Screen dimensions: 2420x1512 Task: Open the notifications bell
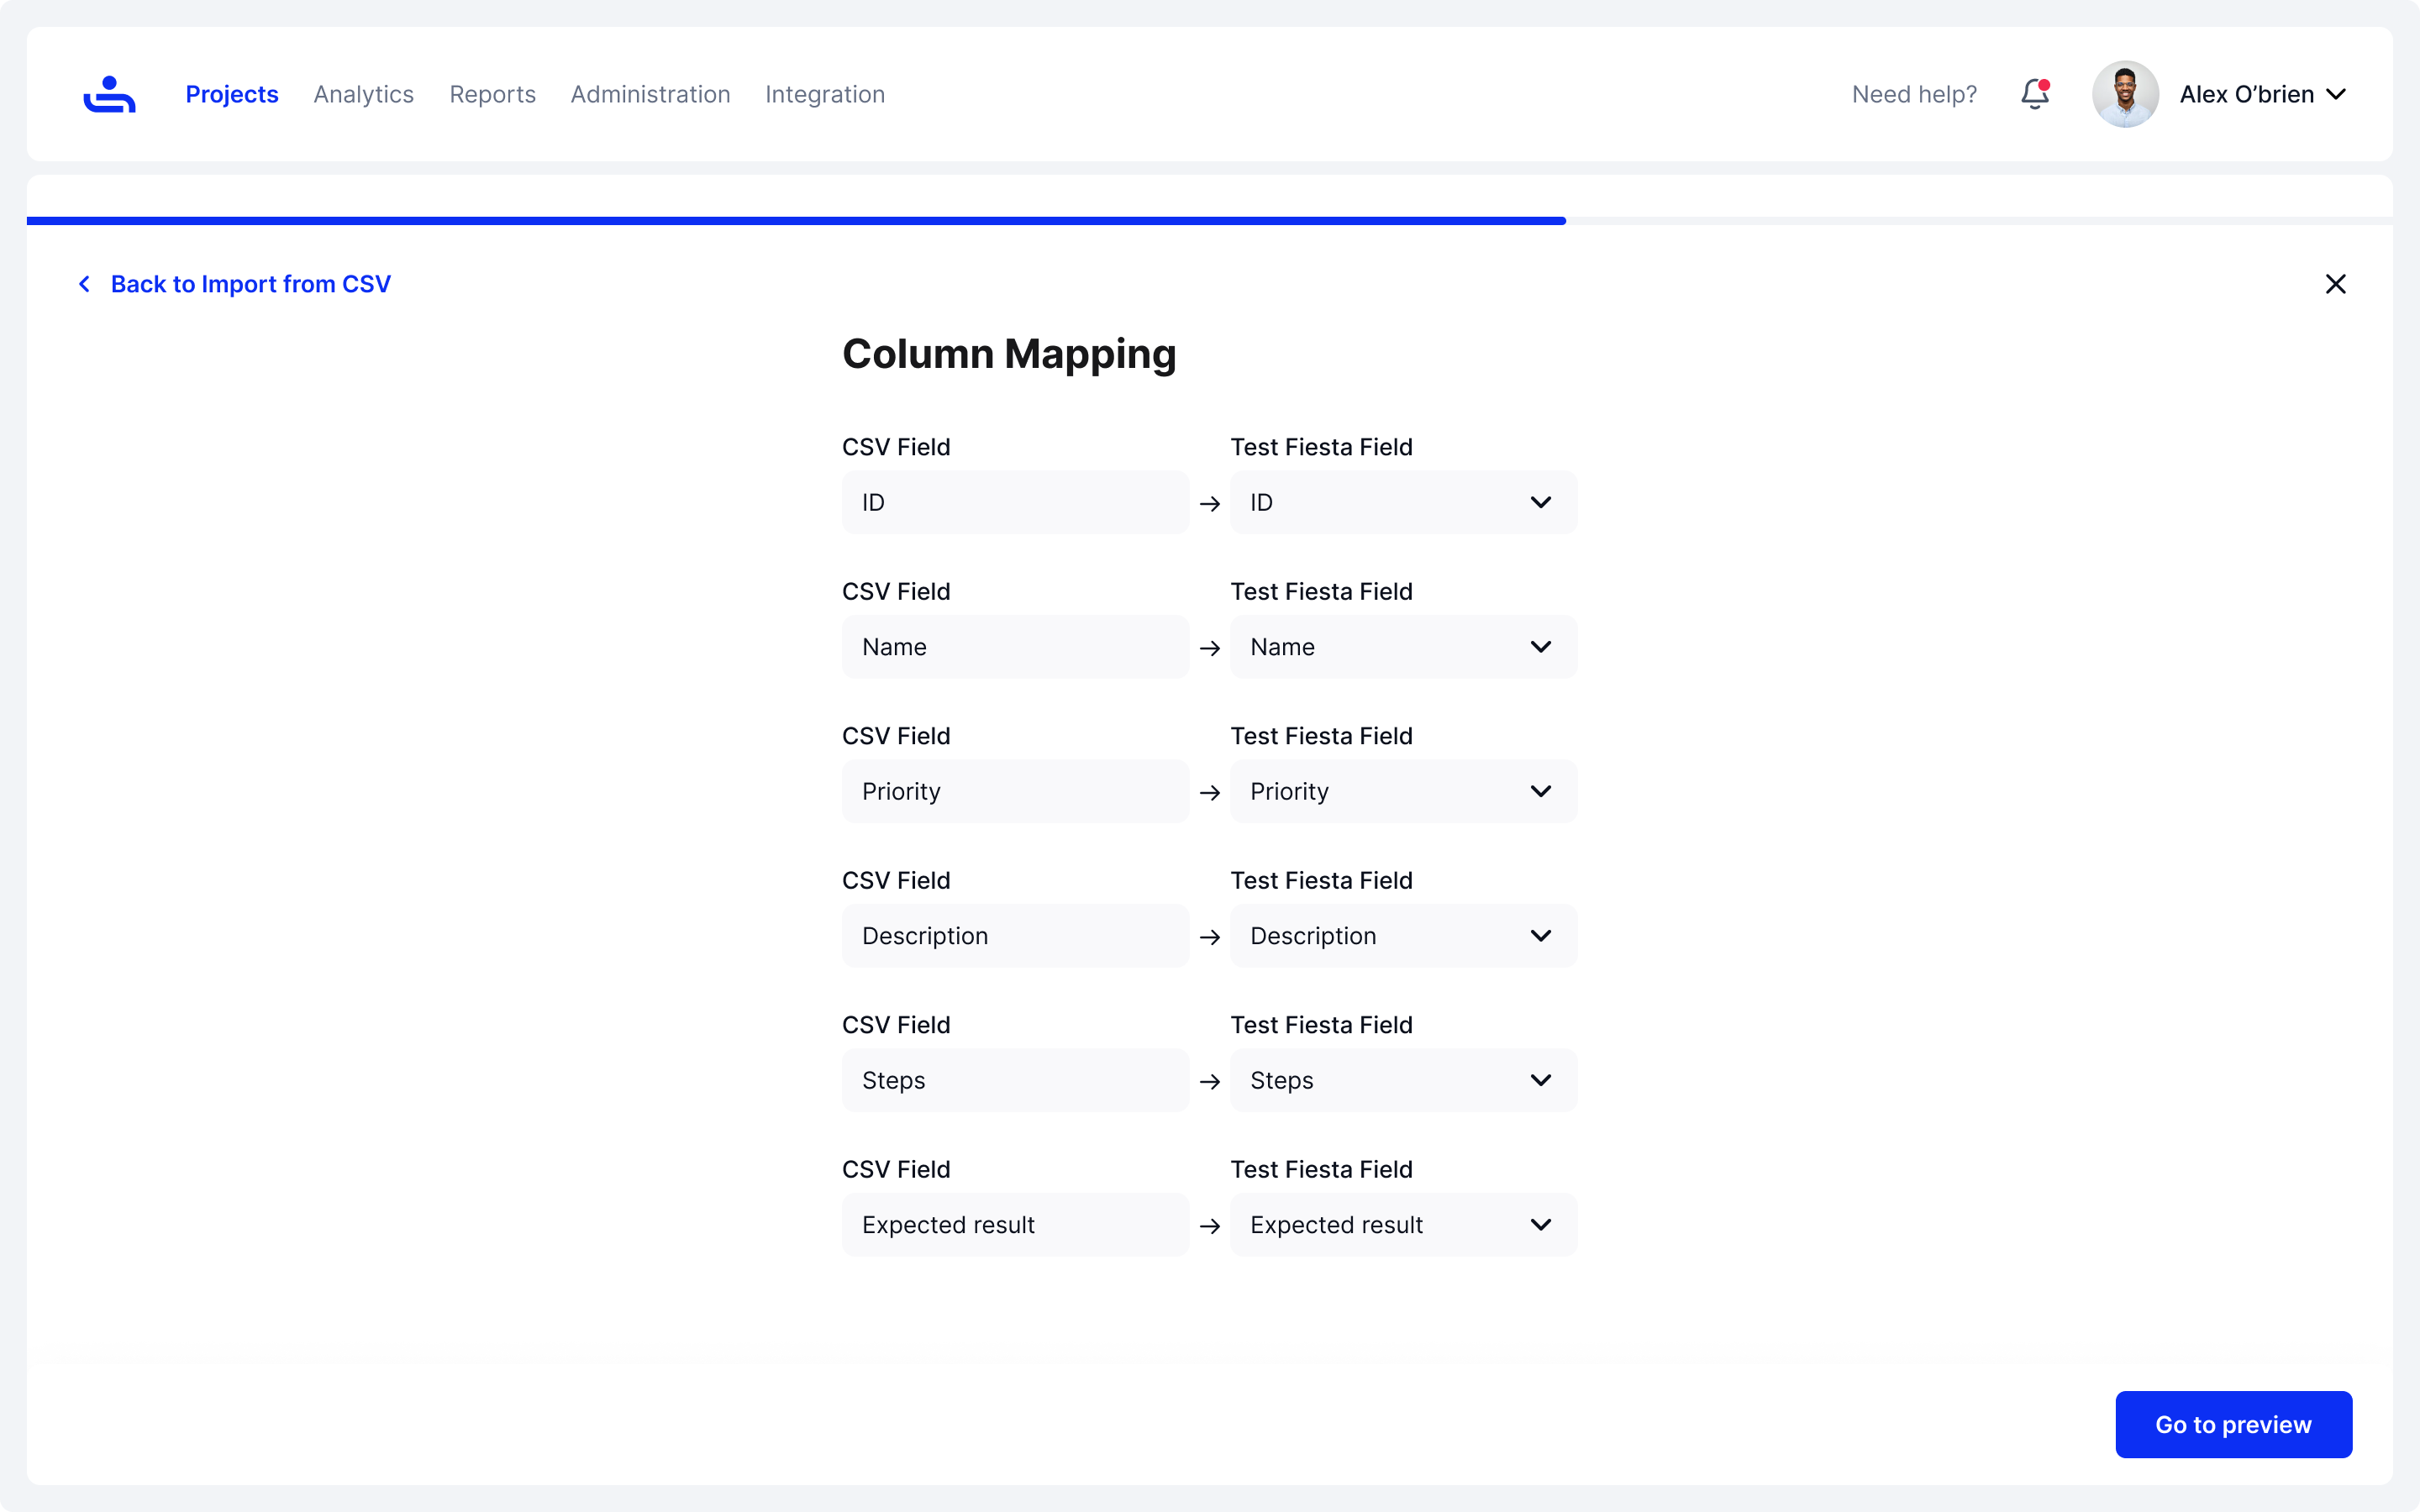click(x=2034, y=94)
